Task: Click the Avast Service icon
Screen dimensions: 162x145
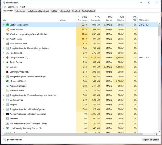Action: [7, 39]
